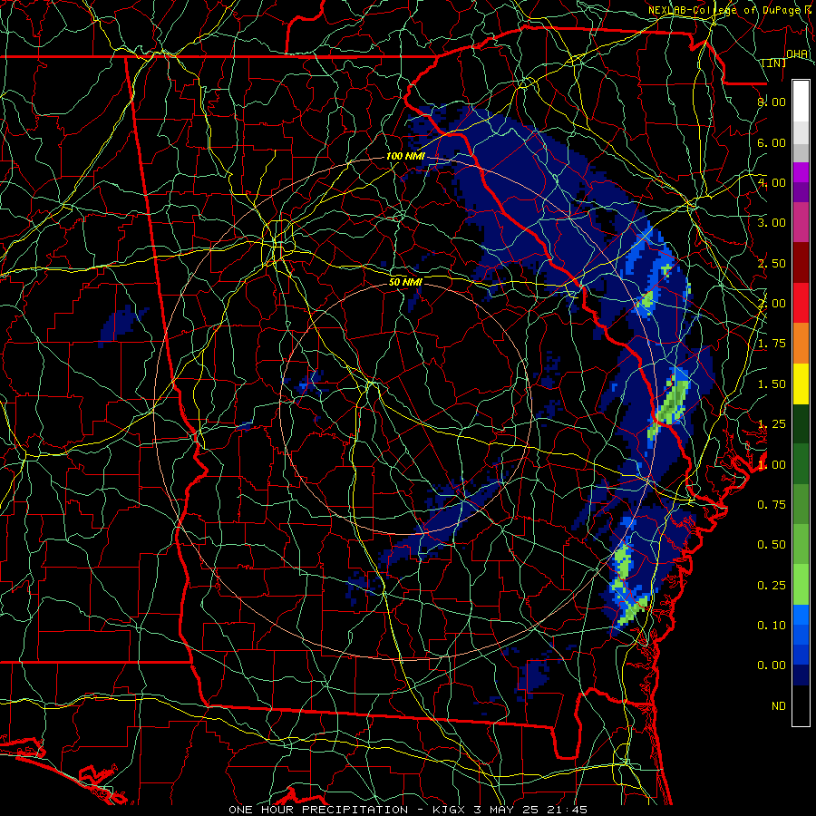Click the "0.50" legend value
Viewport: 816px width, 816px height.
coord(772,545)
